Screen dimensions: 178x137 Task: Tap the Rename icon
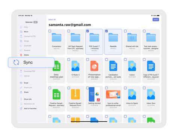(21, 50)
